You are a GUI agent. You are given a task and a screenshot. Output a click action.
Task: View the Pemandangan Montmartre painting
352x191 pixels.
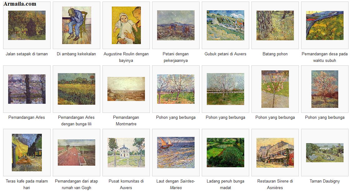point(126,89)
